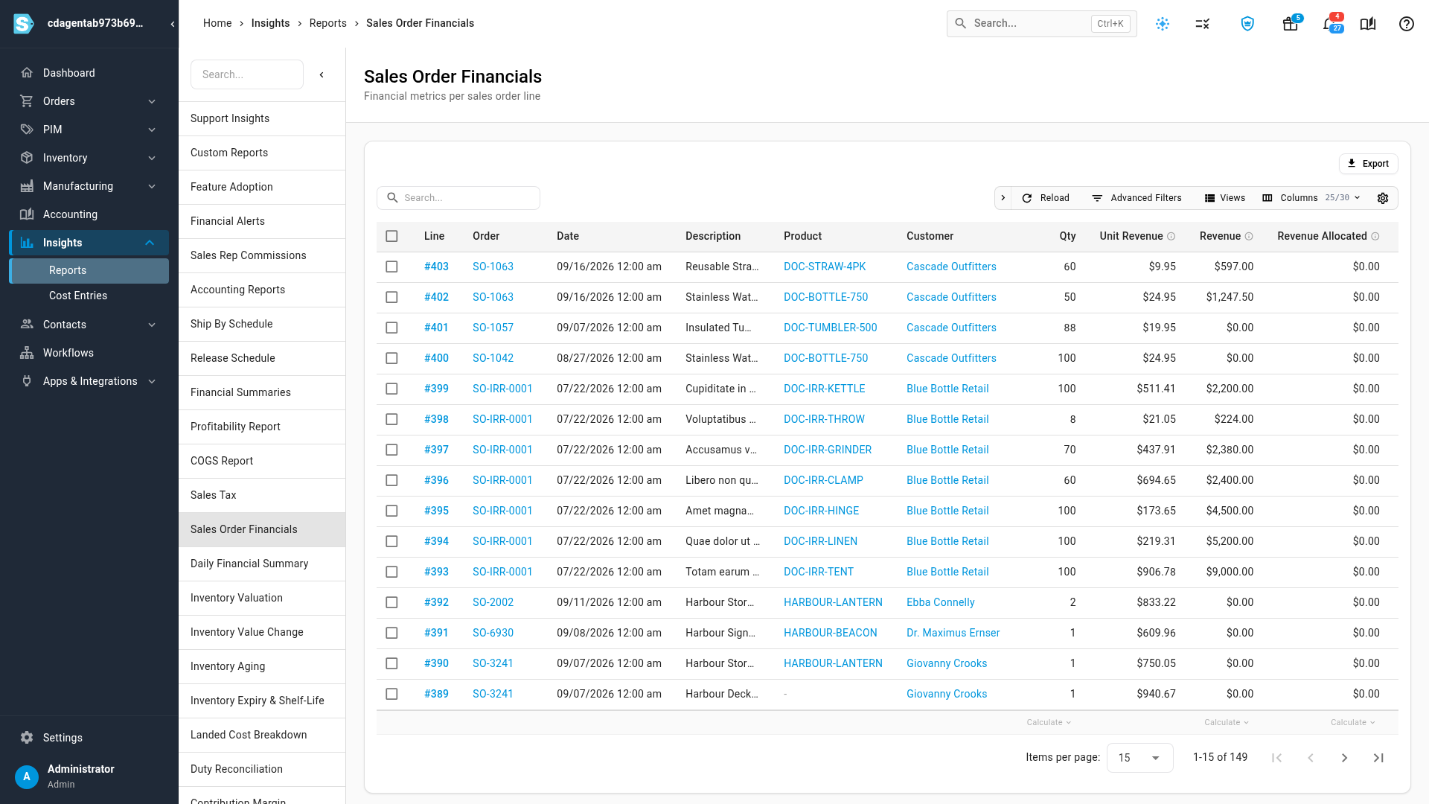Check the row for line #400
This screenshot has width=1429, height=804.
click(391, 358)
